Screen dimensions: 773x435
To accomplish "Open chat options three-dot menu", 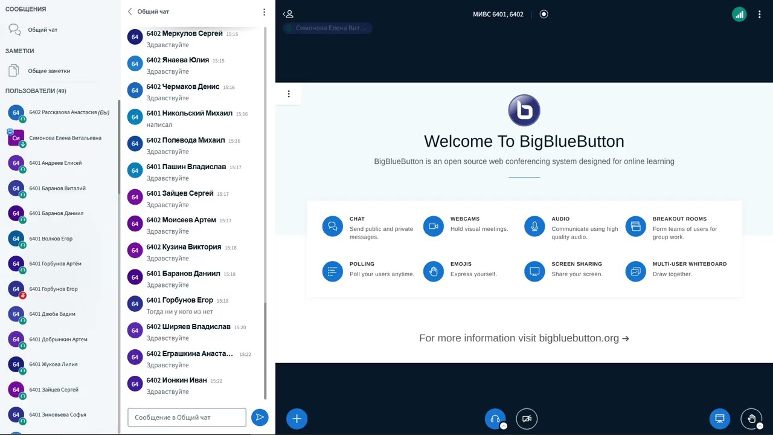I will click(264, 11).
